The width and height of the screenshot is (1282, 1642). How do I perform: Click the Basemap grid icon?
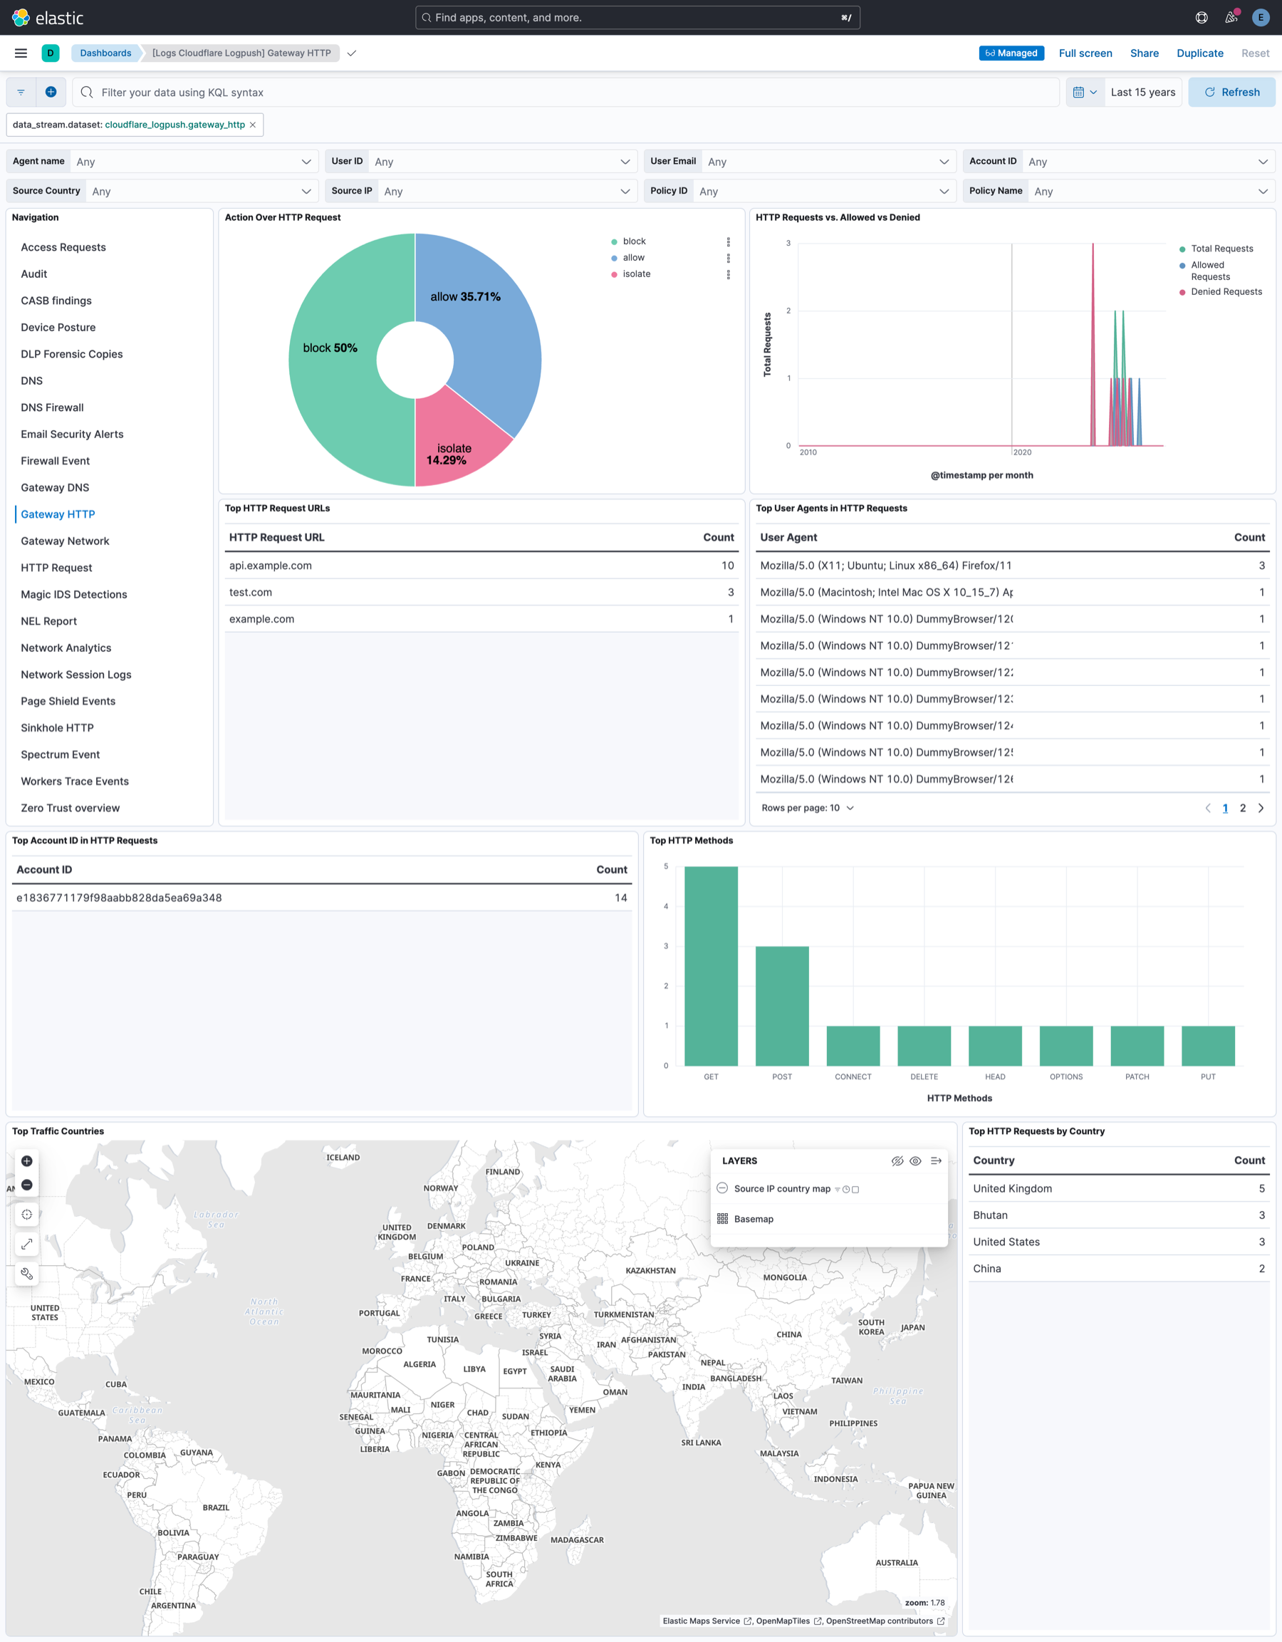(x=722, y=1219)
